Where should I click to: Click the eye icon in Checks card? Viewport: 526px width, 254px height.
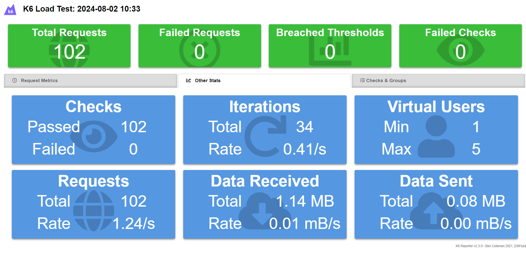point(94,136)
